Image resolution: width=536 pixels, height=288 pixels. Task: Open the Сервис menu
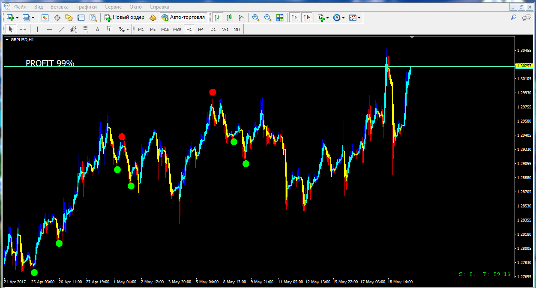(x=113, y=7)
